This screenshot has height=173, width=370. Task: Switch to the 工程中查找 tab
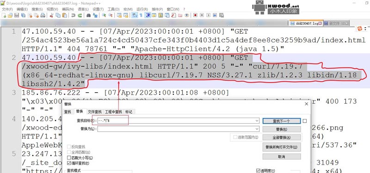coord(113,112)
